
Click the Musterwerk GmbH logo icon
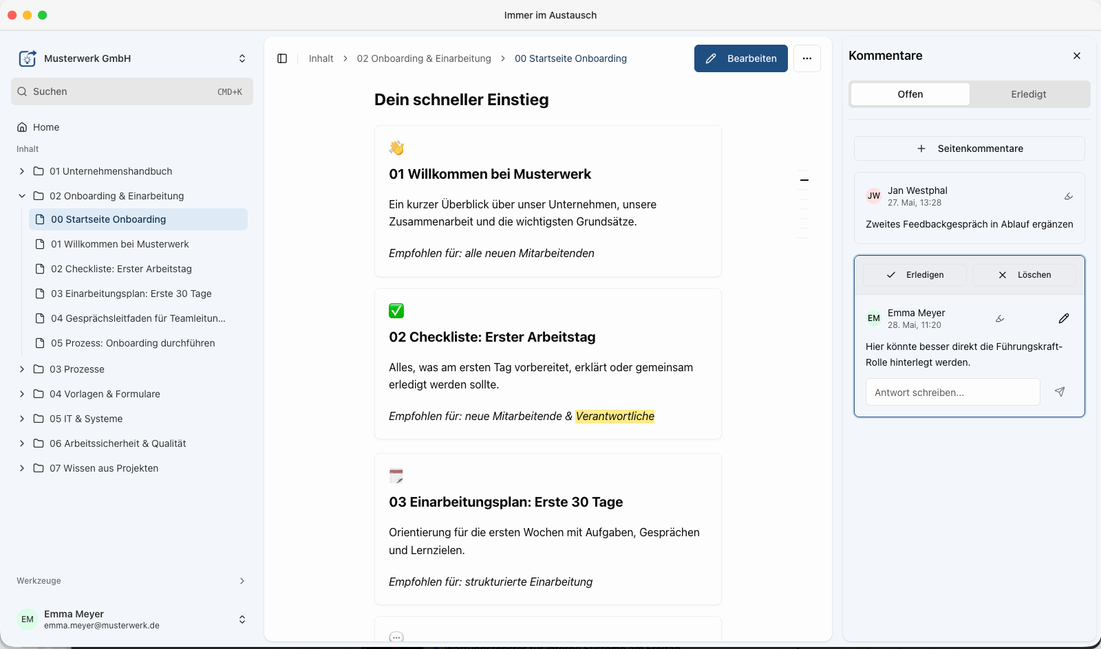(28, 58)
